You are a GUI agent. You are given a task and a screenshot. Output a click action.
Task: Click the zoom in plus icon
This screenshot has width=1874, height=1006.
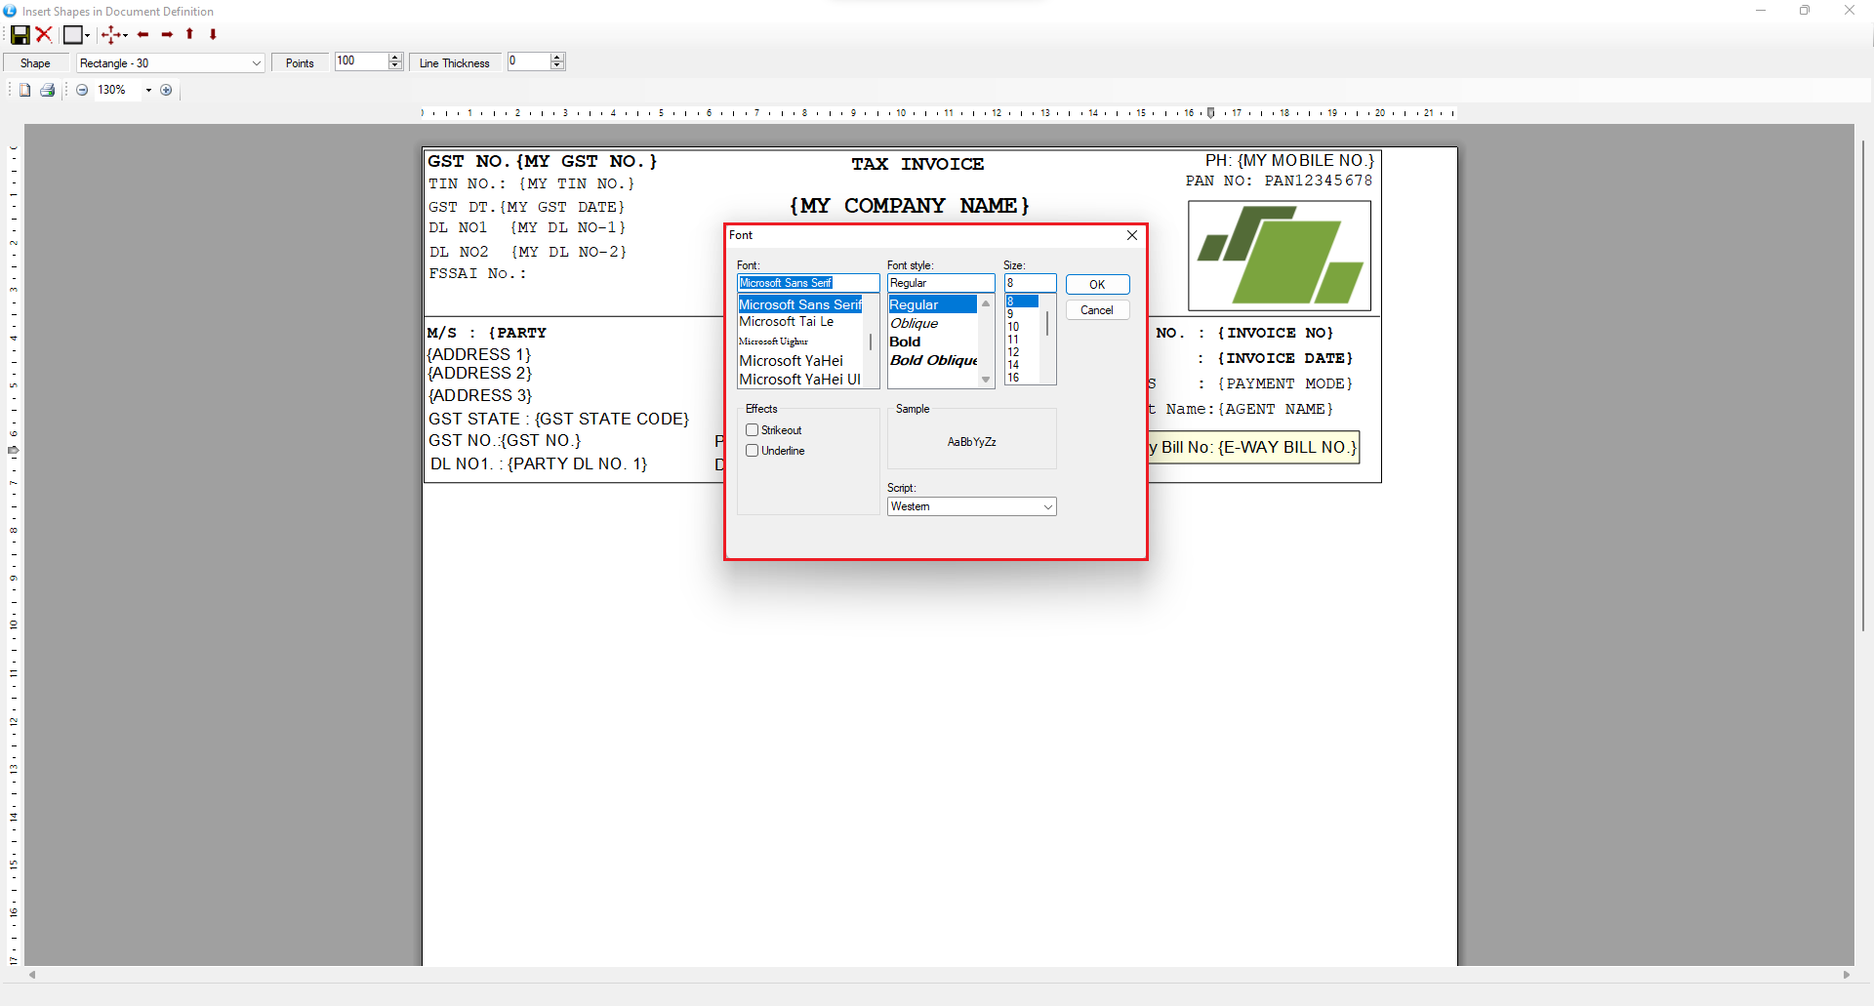point(166,90)
